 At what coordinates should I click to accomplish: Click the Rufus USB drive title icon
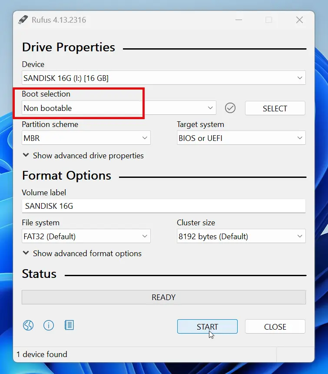(23, 20)
